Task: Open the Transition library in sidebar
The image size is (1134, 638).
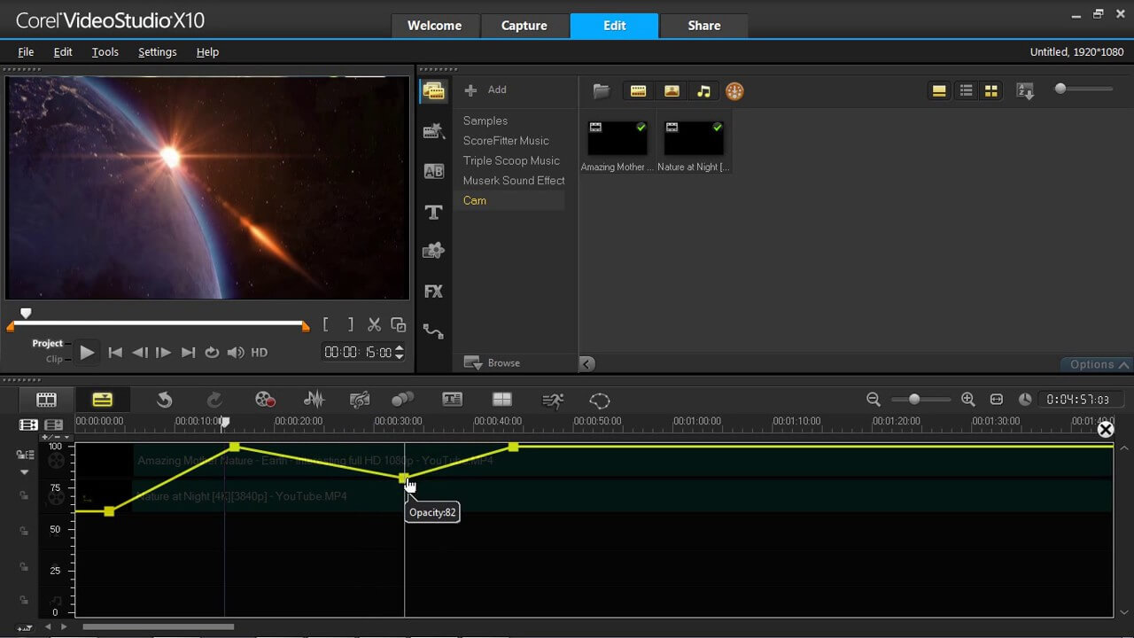Action: [x=433, y=171]
